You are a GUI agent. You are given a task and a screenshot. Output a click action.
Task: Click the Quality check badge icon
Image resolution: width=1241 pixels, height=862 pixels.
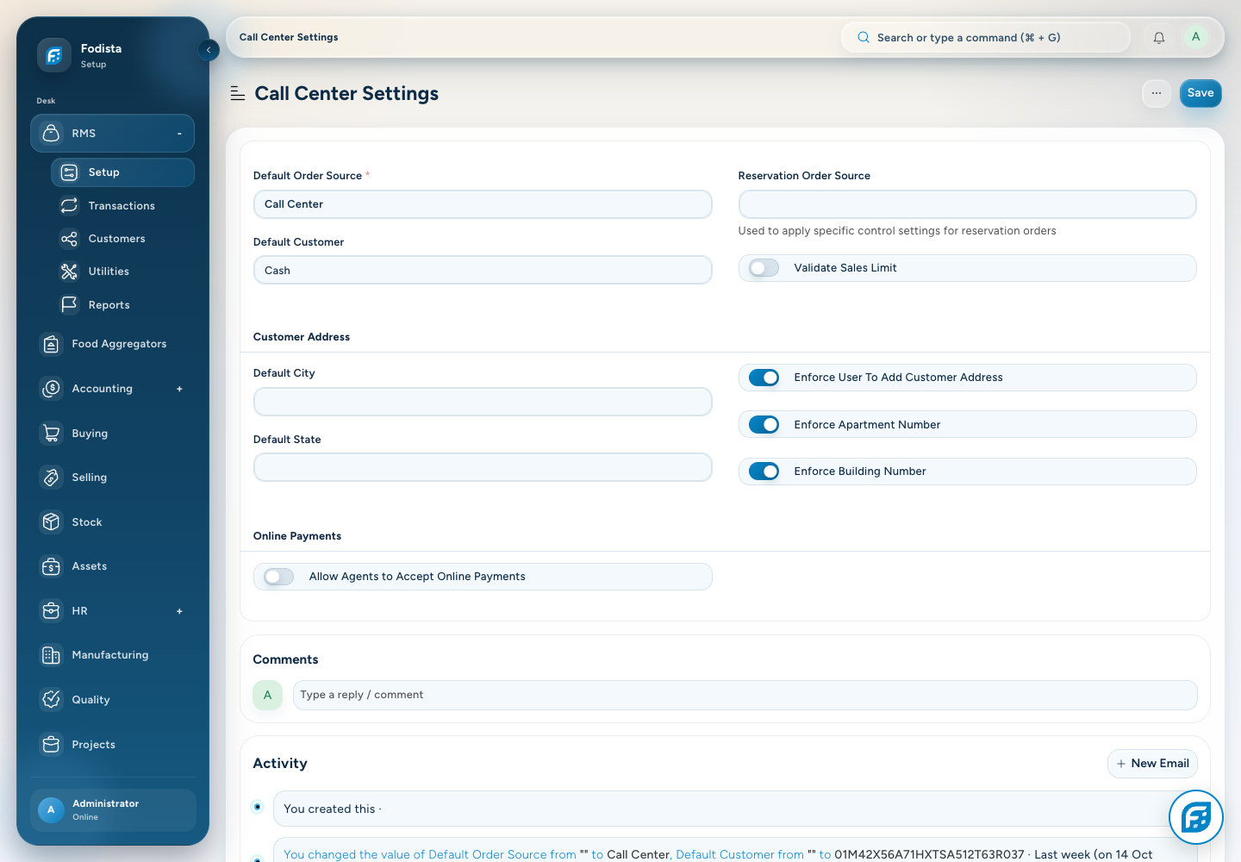pyautogui.click(x=52, y=699)
